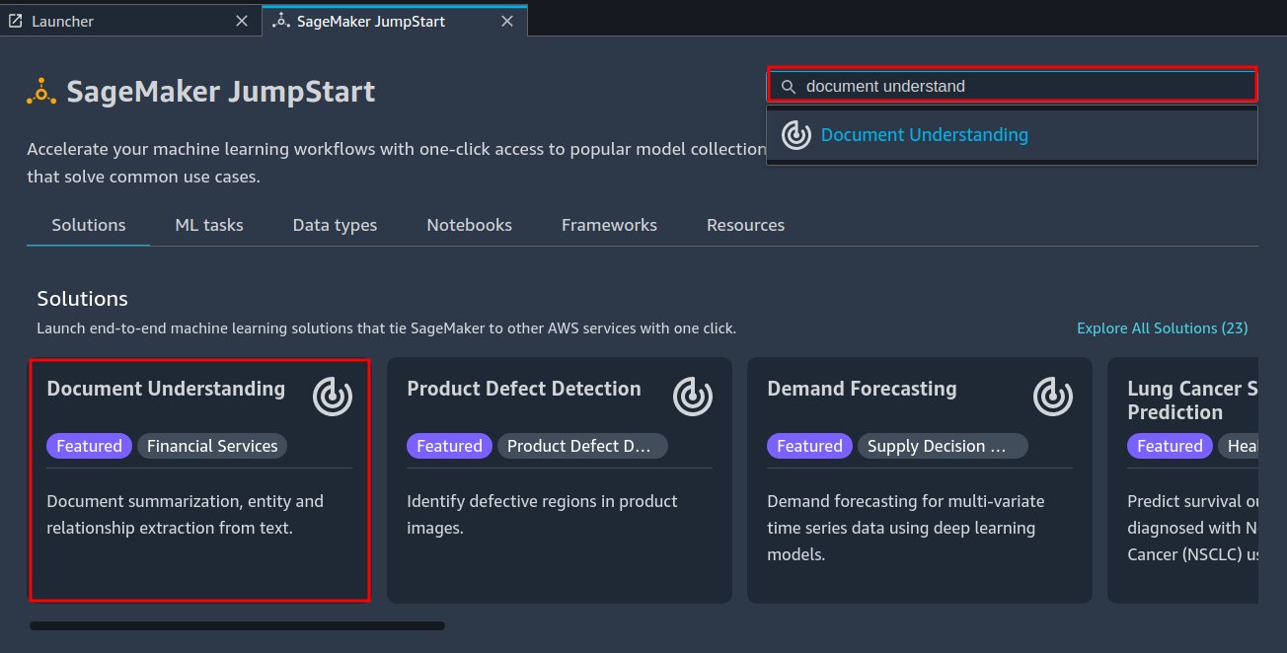Image resolution: width=1287 pixels, height=653 pixels.
Task: Select the Solutions tab
Action: click(x=89, y=225)
